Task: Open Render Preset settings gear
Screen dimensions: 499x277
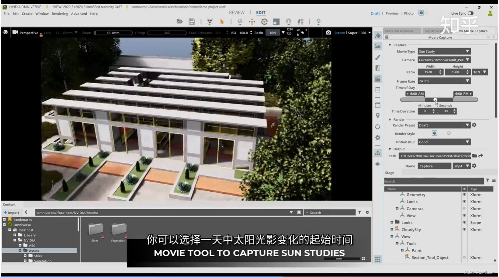Action: click(474, 125)
